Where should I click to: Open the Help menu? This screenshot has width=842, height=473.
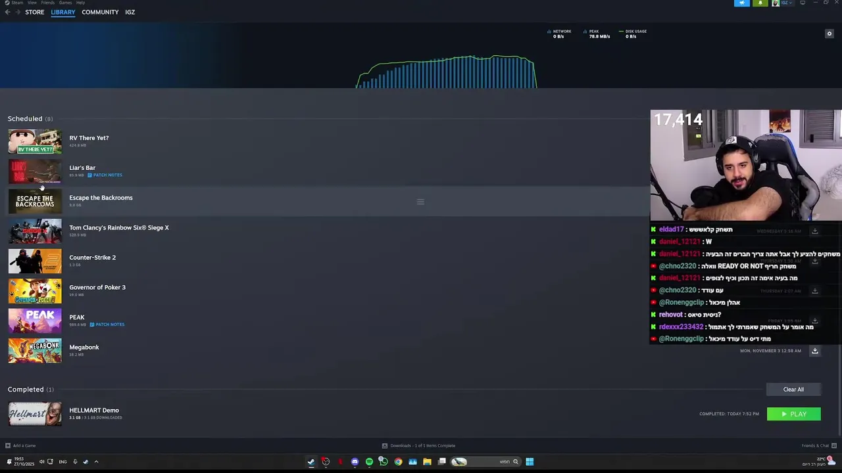(80, 3)
